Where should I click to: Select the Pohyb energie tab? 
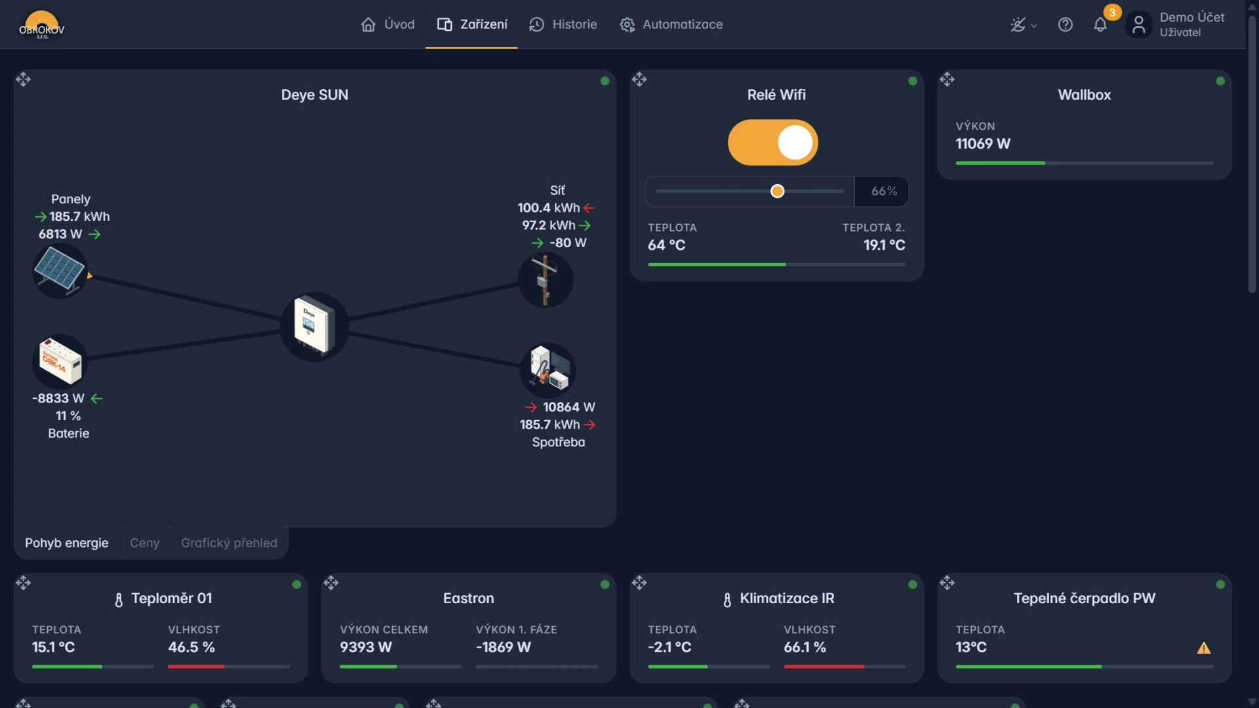pos(67,543)
